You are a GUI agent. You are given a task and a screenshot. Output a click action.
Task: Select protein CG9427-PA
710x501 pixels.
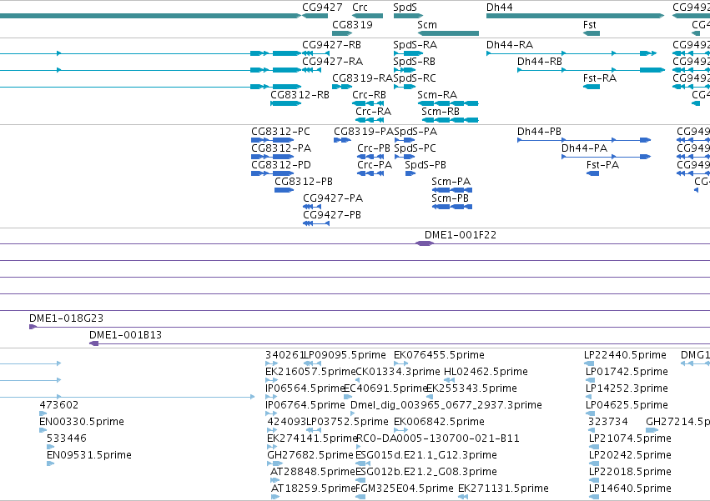[312, 207]
